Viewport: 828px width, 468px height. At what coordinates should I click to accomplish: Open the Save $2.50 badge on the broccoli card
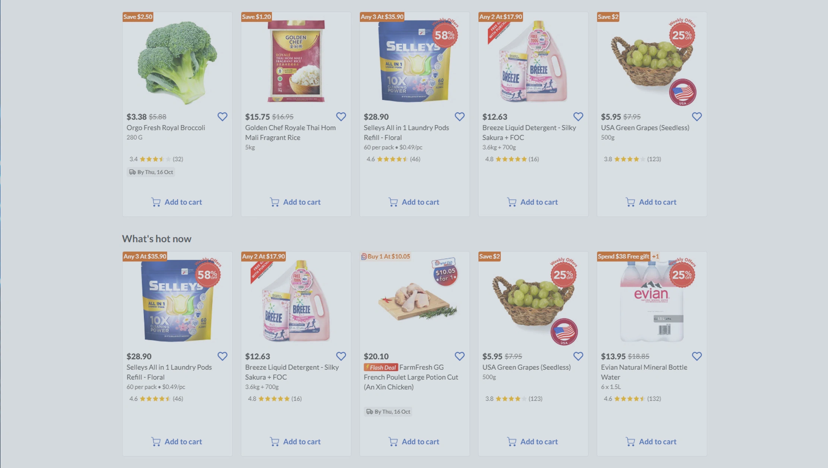tap(138, 16)
